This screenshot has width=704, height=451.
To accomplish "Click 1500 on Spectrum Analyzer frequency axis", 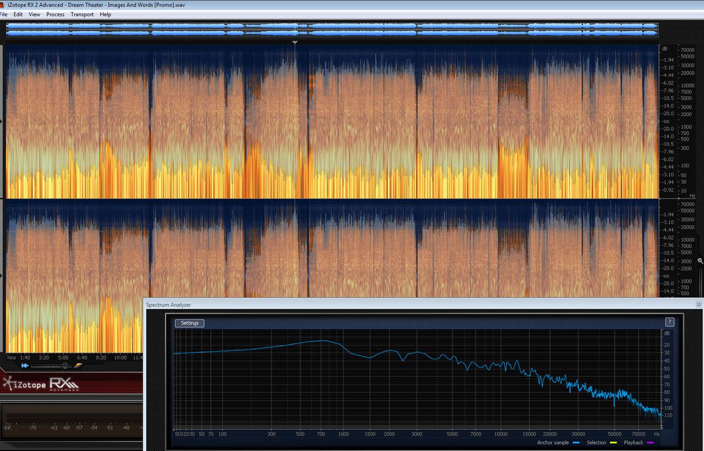I will point(370,434).
